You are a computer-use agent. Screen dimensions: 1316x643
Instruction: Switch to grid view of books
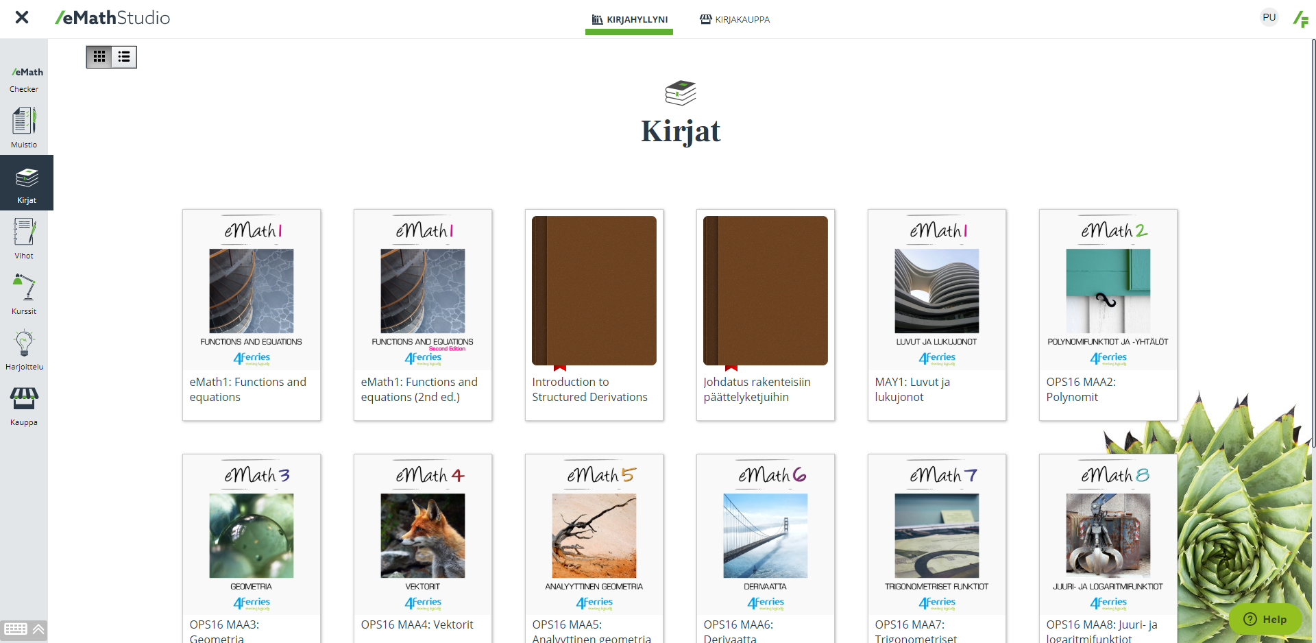[x=99, y=57]
